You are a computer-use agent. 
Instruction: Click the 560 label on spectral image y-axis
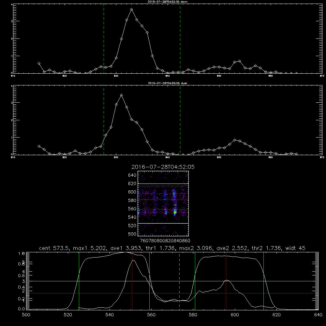click(132, 209)
